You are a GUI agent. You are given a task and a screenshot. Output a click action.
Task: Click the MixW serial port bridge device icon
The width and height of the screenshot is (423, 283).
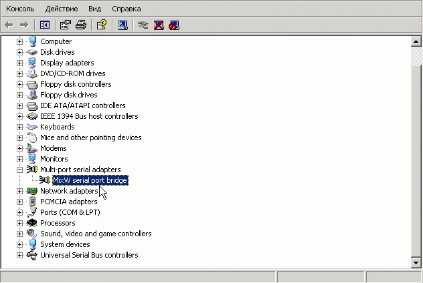tap(45, 180)
